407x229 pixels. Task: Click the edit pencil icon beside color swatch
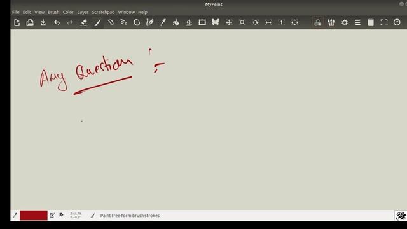tap(52, 215)
